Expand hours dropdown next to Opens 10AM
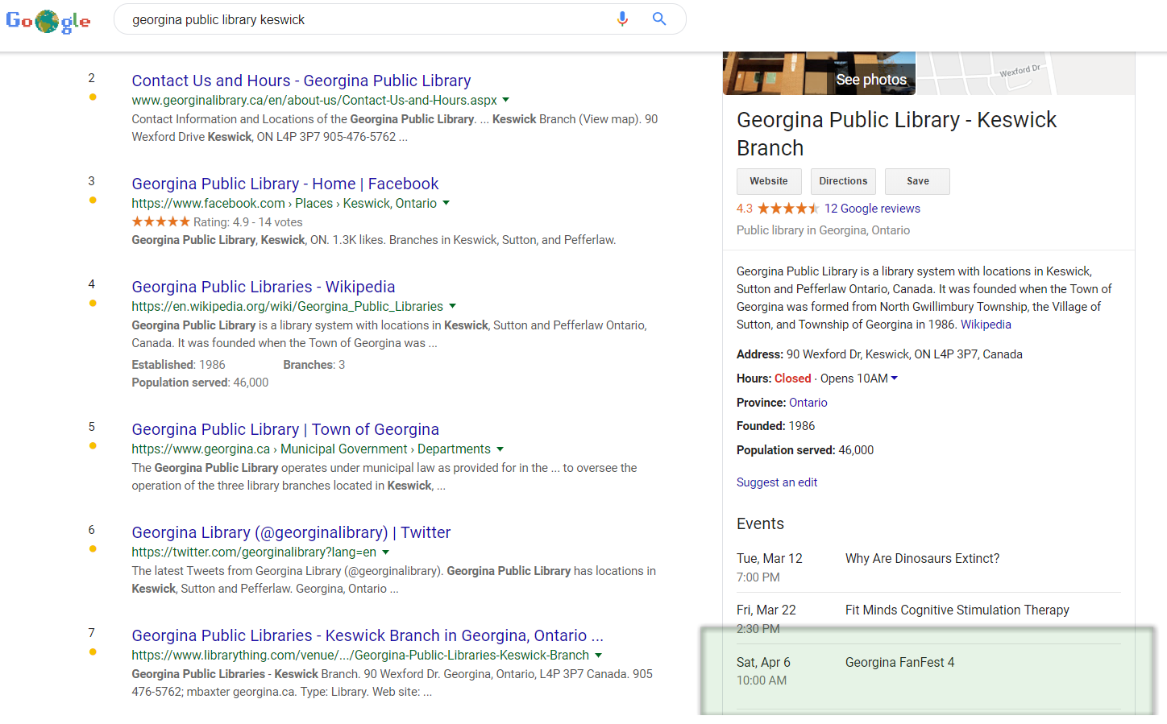The image size is (1167, 724). pyautogui.click(x=894, y=379)
